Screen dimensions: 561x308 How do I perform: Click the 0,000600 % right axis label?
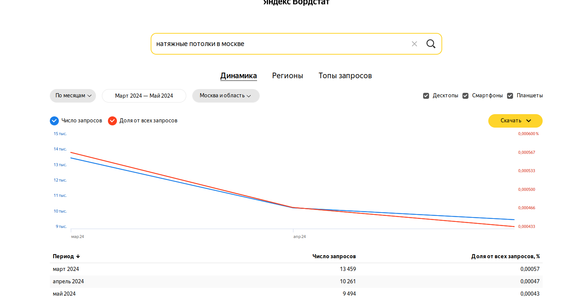528,134
